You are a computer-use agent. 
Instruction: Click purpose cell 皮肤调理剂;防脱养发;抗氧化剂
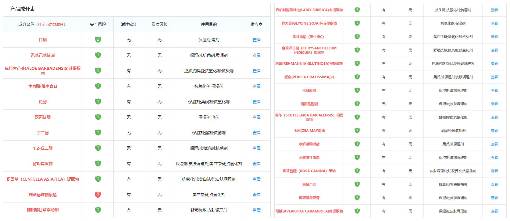(453, 171)
